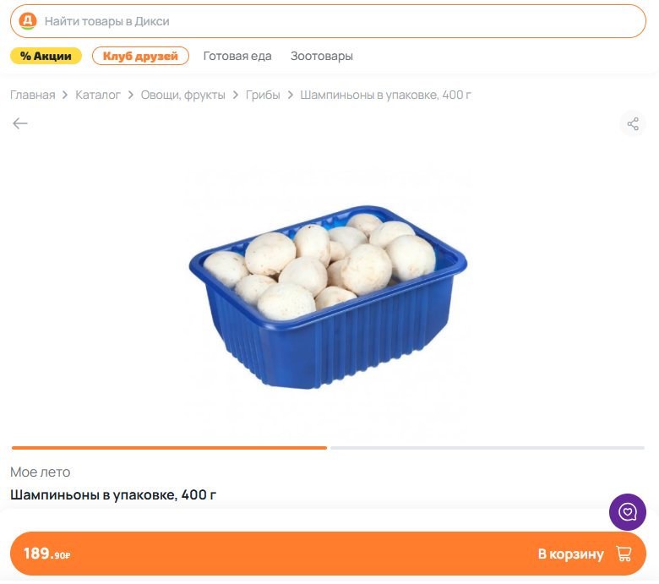Open the Клуб друзей section
Viewport: 659px width, 584px height.
[140, 56]
